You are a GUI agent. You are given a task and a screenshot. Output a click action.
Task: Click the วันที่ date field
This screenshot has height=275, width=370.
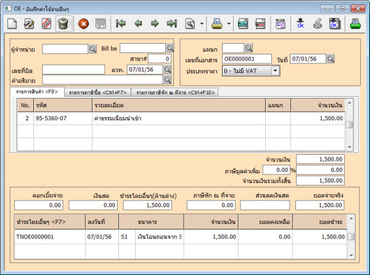click(308, 59)
